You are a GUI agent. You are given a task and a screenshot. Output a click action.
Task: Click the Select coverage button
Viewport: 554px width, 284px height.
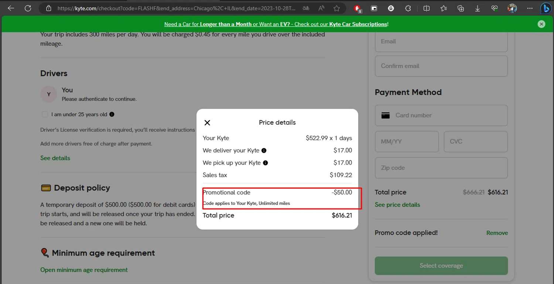[x=441, y=266]
